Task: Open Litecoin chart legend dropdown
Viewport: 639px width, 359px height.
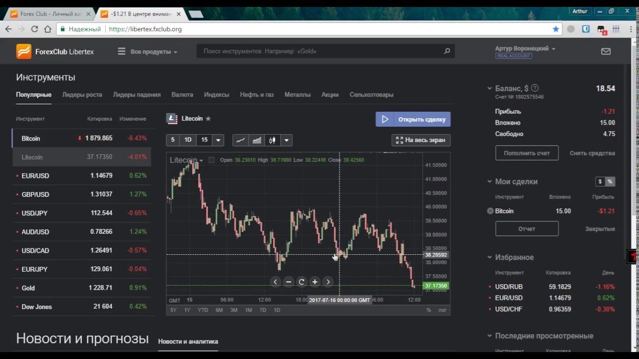Action: [201, 161]
